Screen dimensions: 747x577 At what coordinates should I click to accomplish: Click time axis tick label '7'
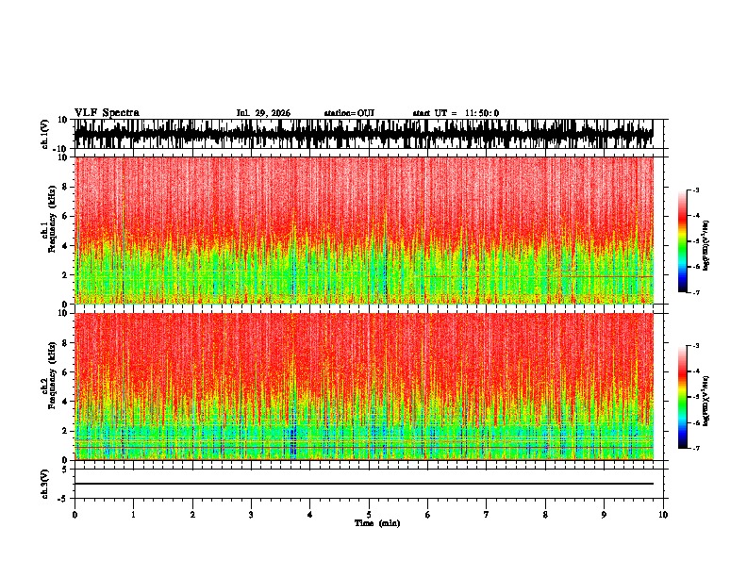point(487,515)
